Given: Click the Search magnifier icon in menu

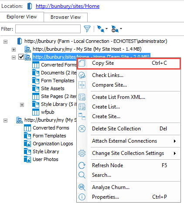Looking at the screenshot, I should coord(82,175).
